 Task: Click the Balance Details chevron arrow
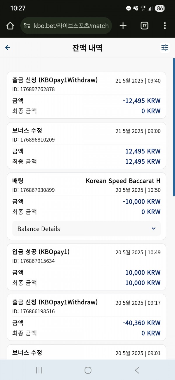[154, 229]
